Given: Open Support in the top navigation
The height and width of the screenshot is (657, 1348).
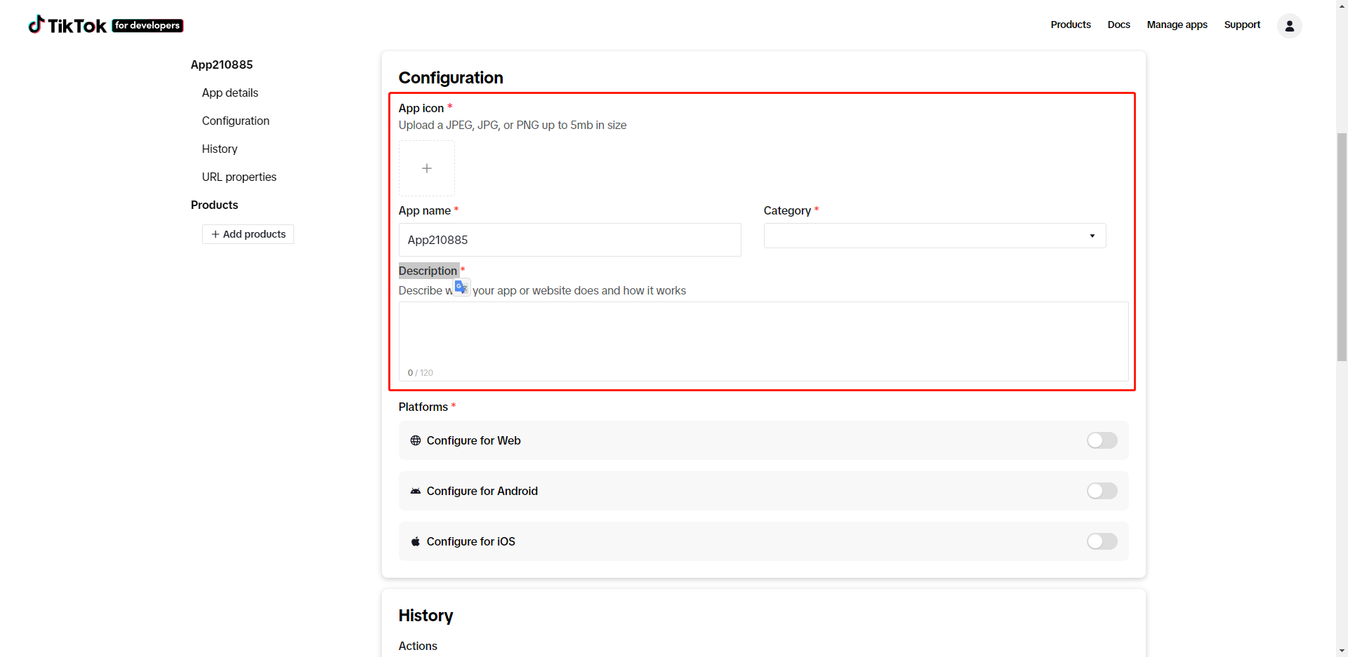Looking at the screenshot, I should pyautogui.click(x=1242, y=25).
